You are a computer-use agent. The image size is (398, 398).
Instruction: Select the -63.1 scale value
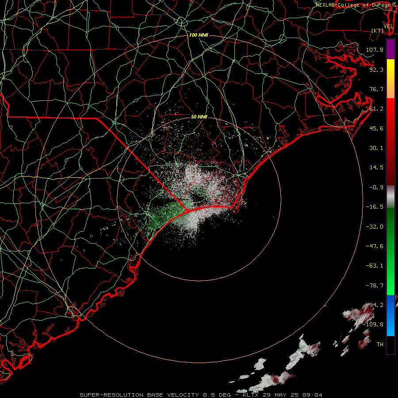(375, 266)
